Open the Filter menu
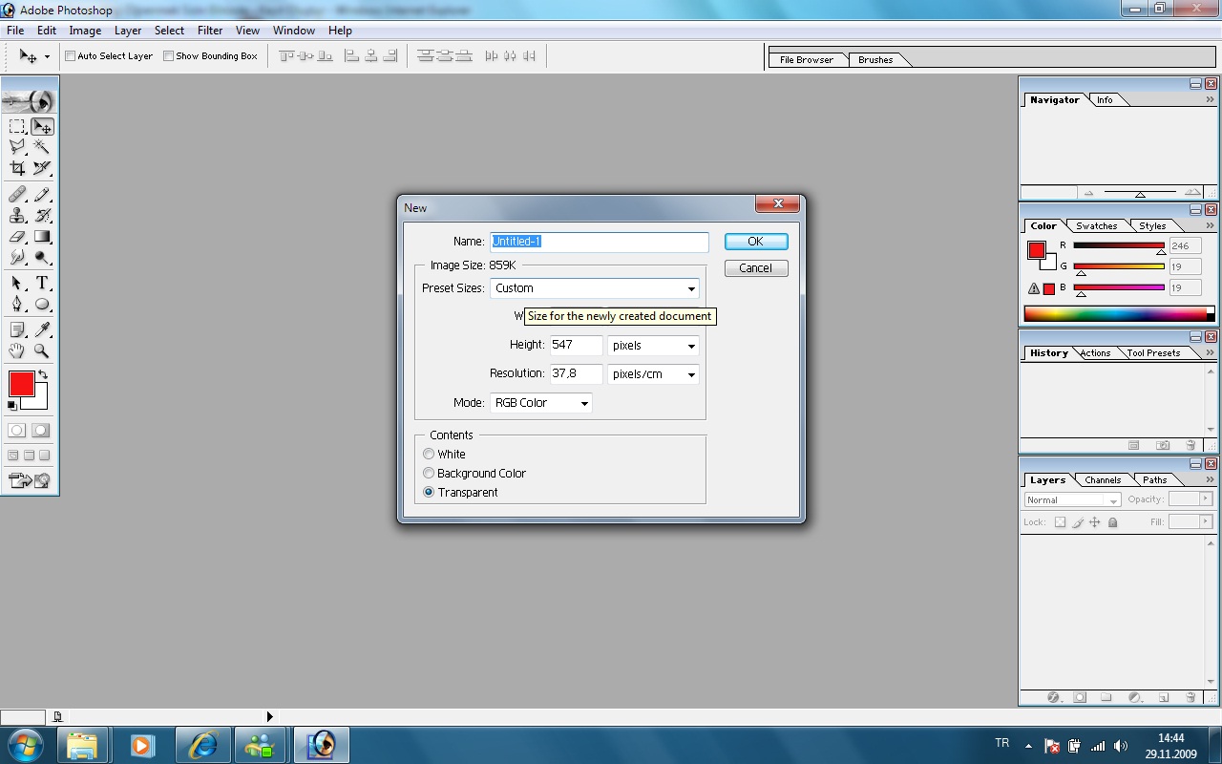This screenshot has height=764, width=1222. 210,31
